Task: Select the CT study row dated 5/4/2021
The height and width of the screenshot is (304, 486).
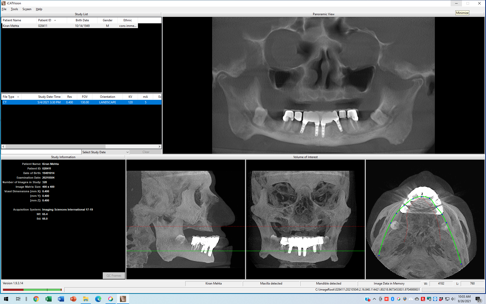Action: (x=82, y=102)
